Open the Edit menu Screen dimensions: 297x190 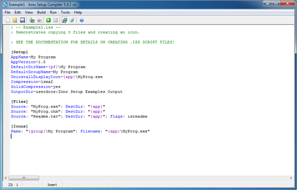point(17,12)
